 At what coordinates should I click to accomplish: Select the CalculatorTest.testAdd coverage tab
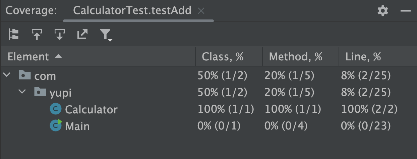point(132,11)
